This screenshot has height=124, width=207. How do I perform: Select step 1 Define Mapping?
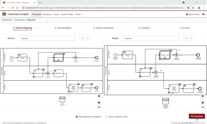22,28
